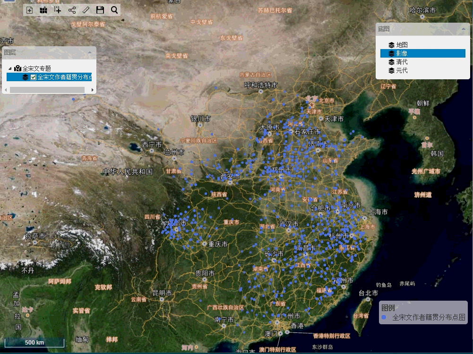Screen dimensions: 473x354
Task: Open the search magnifier tool
Action: point(114,10)
